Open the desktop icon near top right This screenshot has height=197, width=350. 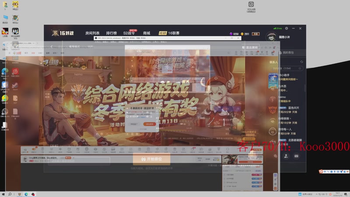click(x=251, y=7)
